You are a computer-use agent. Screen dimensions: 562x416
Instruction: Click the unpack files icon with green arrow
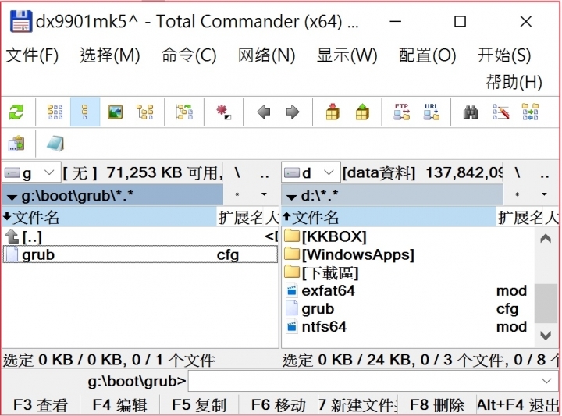click(x=362, y=112)
